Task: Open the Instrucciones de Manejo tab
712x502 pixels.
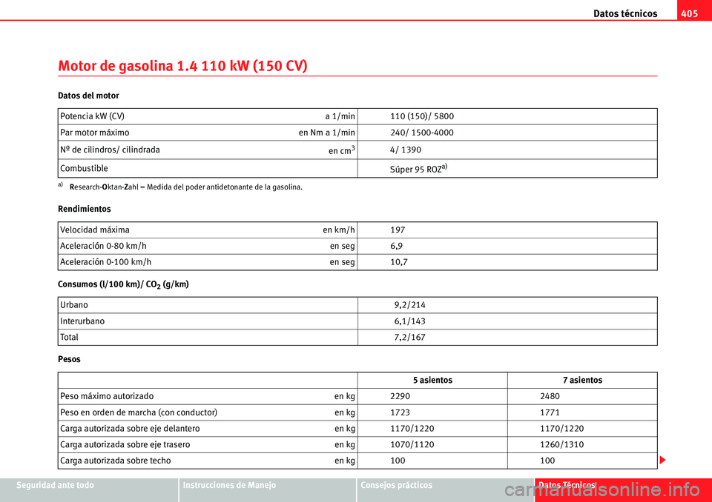Action: 268,489
